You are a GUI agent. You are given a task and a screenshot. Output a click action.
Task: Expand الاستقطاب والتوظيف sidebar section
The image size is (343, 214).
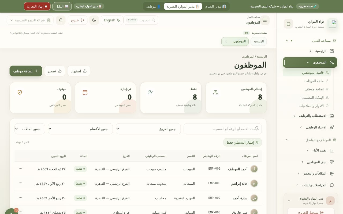point(310,116)
